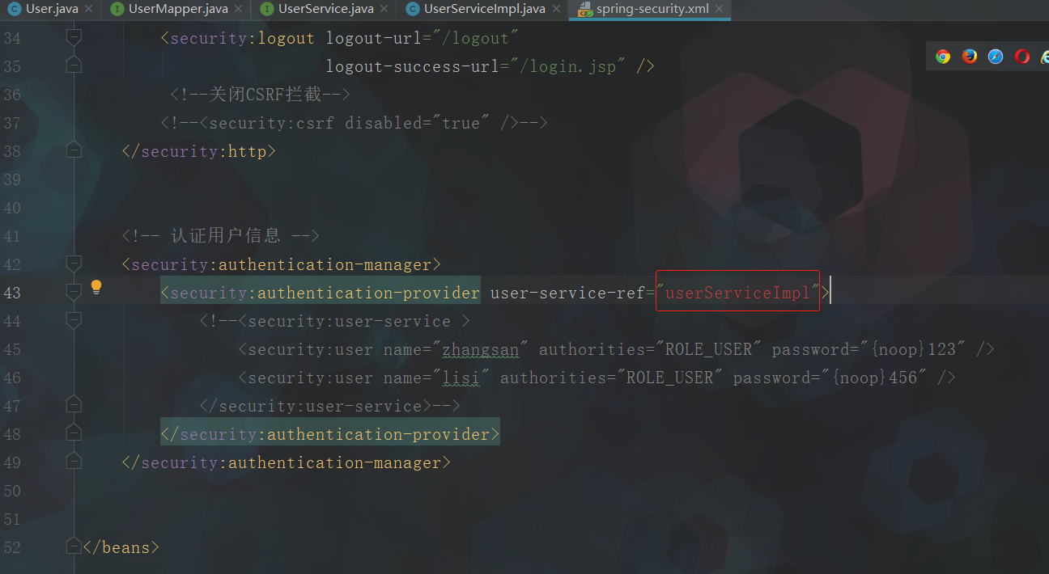Click the "/logout" attribute value
The image size is (1049, 574).
(475, 38)
